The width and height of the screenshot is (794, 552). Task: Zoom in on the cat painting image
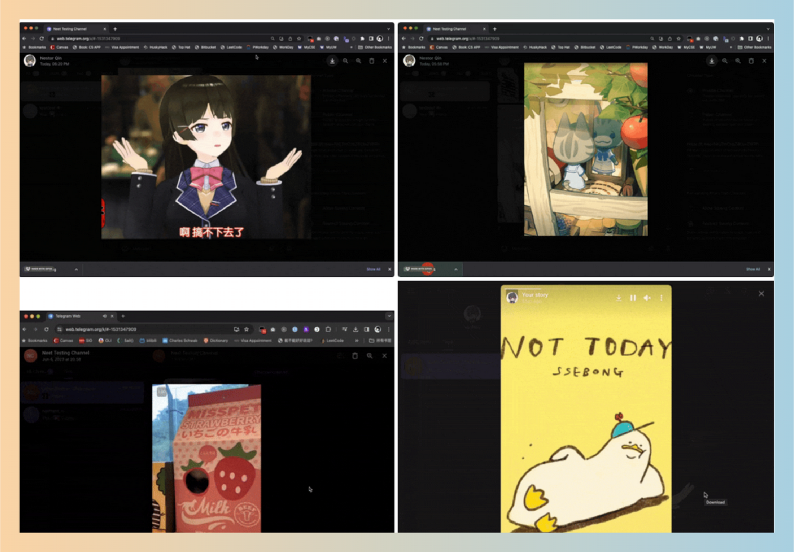pyautogui.click(x=738, y=61)
